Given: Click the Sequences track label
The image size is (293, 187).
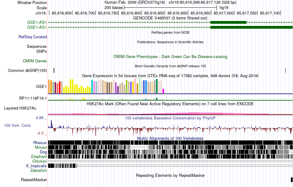Looking at the screenshot, I should (37, 46).
